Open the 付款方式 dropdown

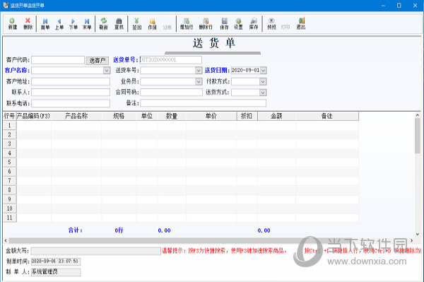pos(263,81)
